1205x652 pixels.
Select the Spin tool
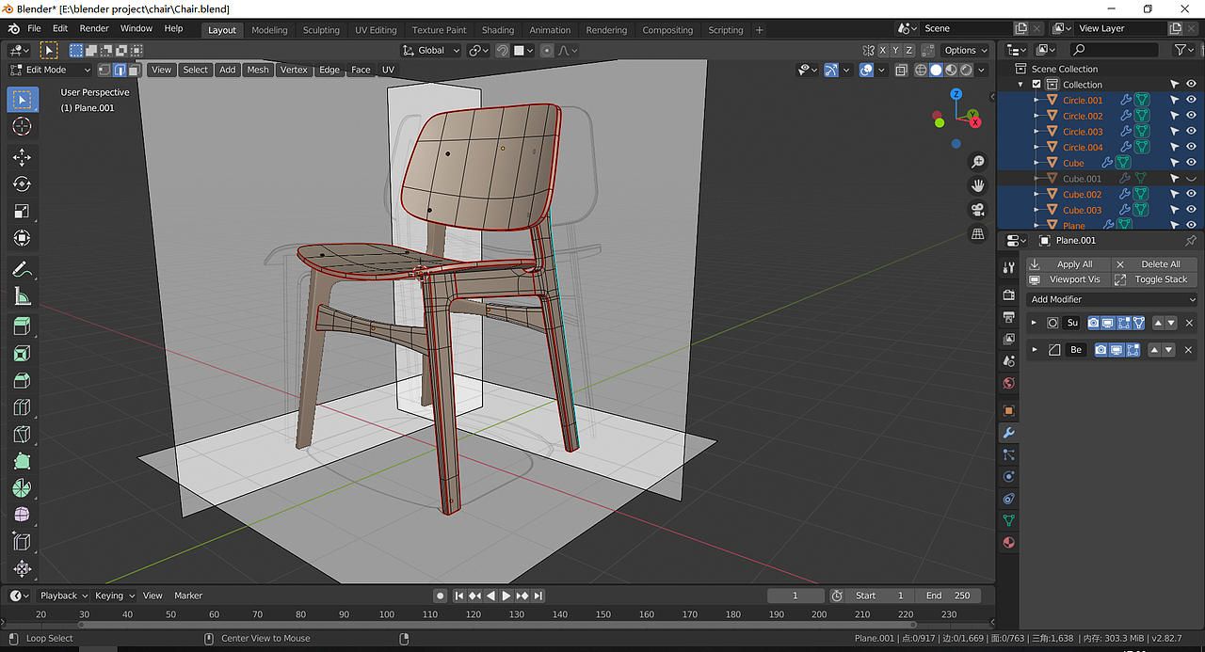pos(23,488)
